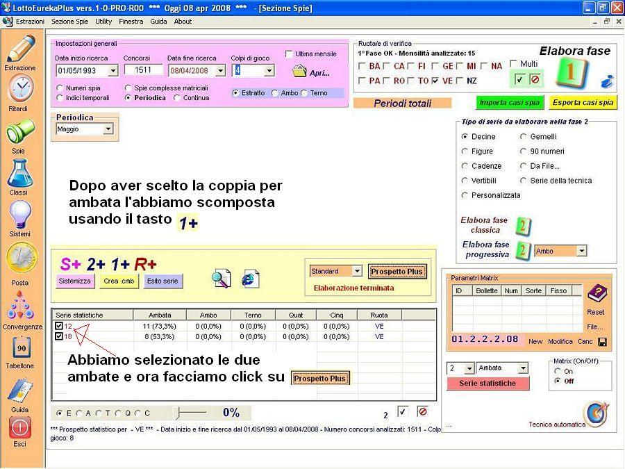
Task: Click the Esci power icon
Action: click(x=20, y=427)
